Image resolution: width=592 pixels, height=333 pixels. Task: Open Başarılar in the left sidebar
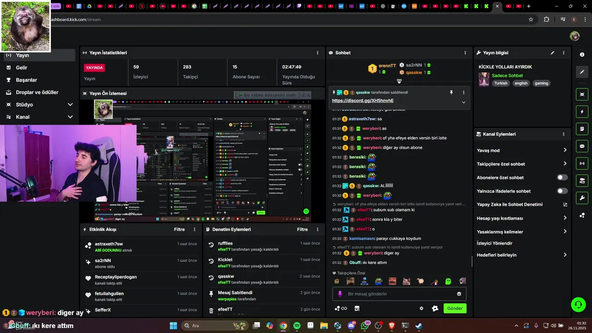tap(39, 80)
